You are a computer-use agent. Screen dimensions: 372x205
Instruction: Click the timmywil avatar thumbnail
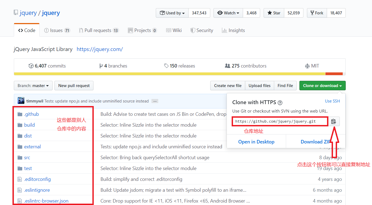point(21,101)
